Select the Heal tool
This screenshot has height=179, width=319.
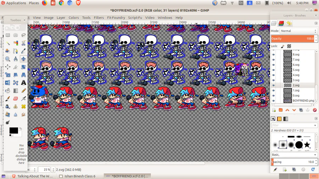pos(23,106)
